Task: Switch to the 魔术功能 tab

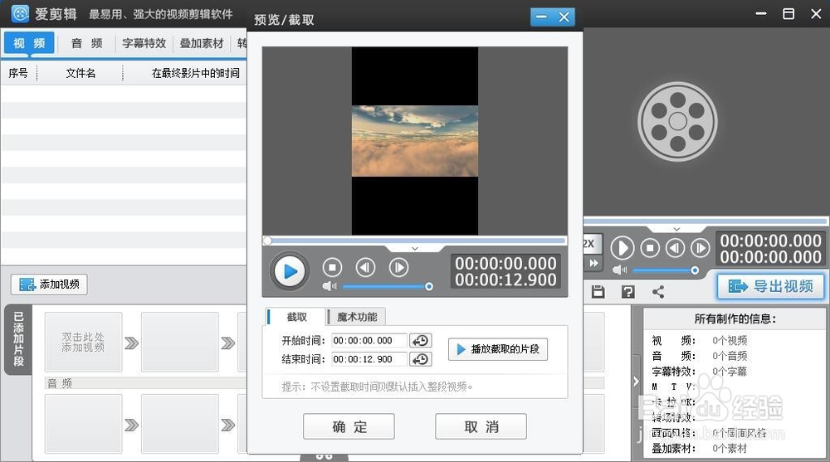Action: tap(357, 317)
